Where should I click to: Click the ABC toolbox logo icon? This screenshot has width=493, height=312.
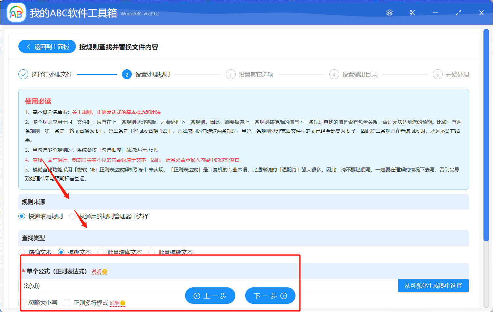pos(16,12)
